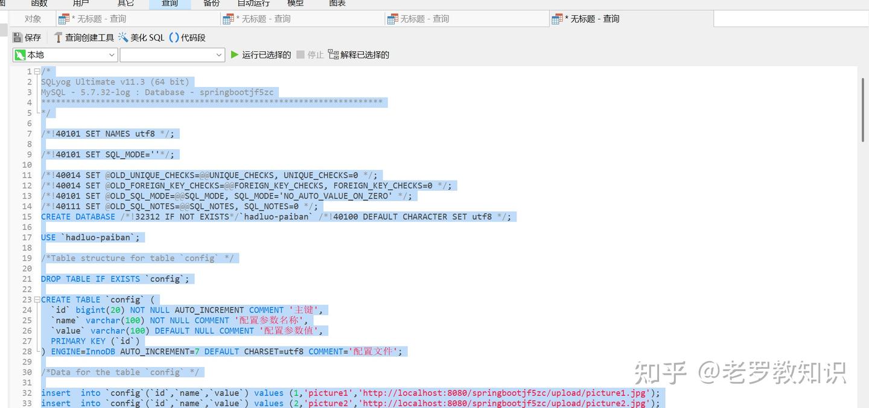Click the insert statement with picture2.jpg
The height and width of the screenshot is (408, 869).
coord(351,403)
